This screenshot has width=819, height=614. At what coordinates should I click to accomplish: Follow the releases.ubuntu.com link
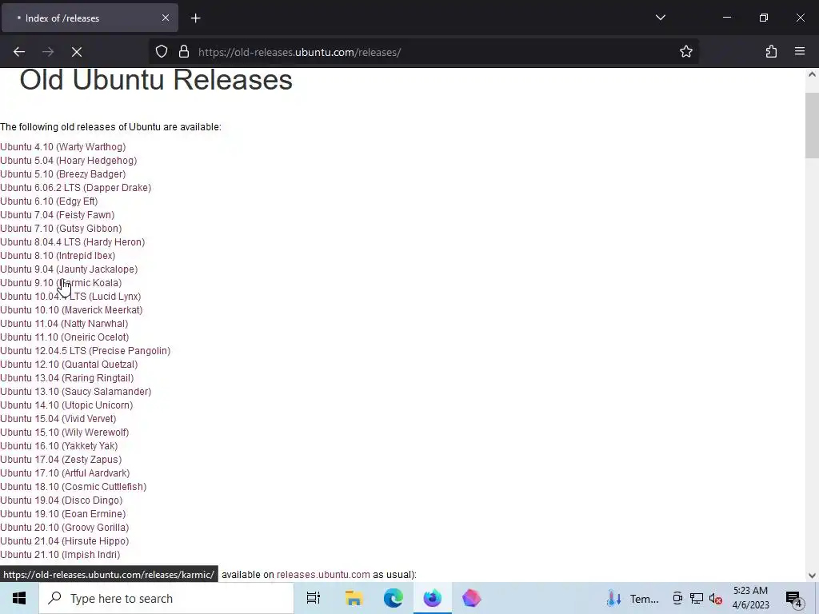[323, 574]
